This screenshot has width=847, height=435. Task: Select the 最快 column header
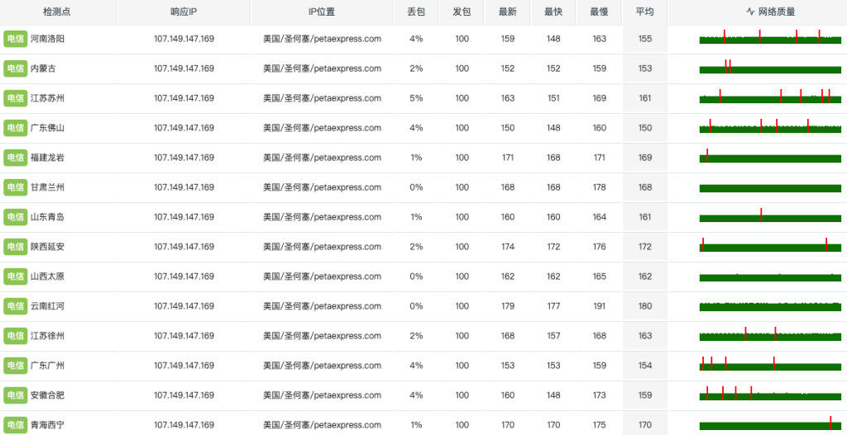coord(553,12)
